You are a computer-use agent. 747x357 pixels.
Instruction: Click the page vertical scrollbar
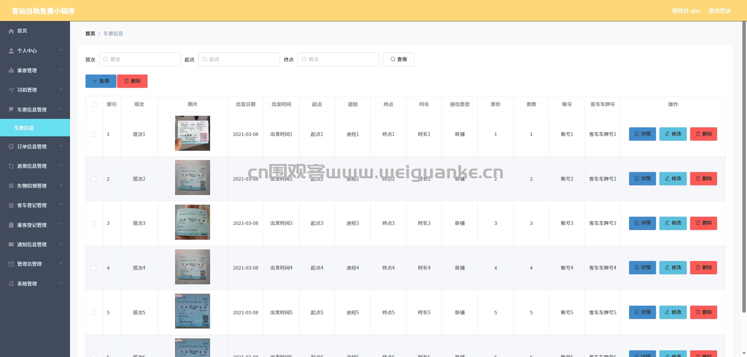coord(744,167)
